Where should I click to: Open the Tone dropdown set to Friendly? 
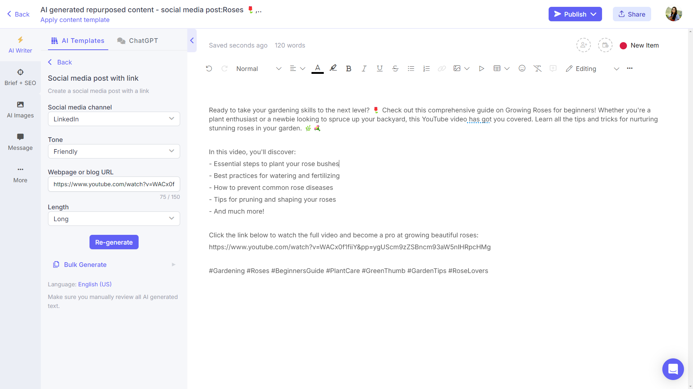114,151
